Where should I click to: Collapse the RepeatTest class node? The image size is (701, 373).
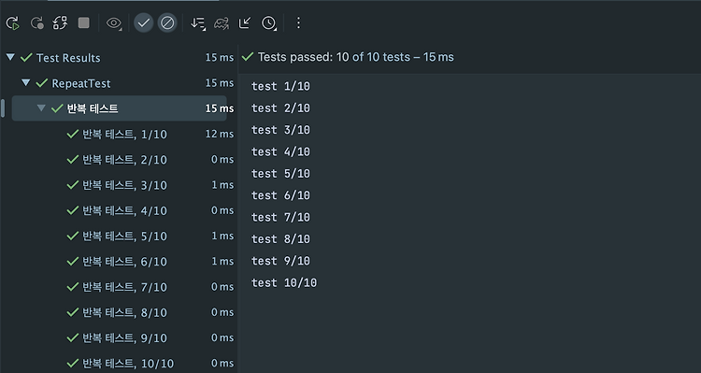point(26,83)
